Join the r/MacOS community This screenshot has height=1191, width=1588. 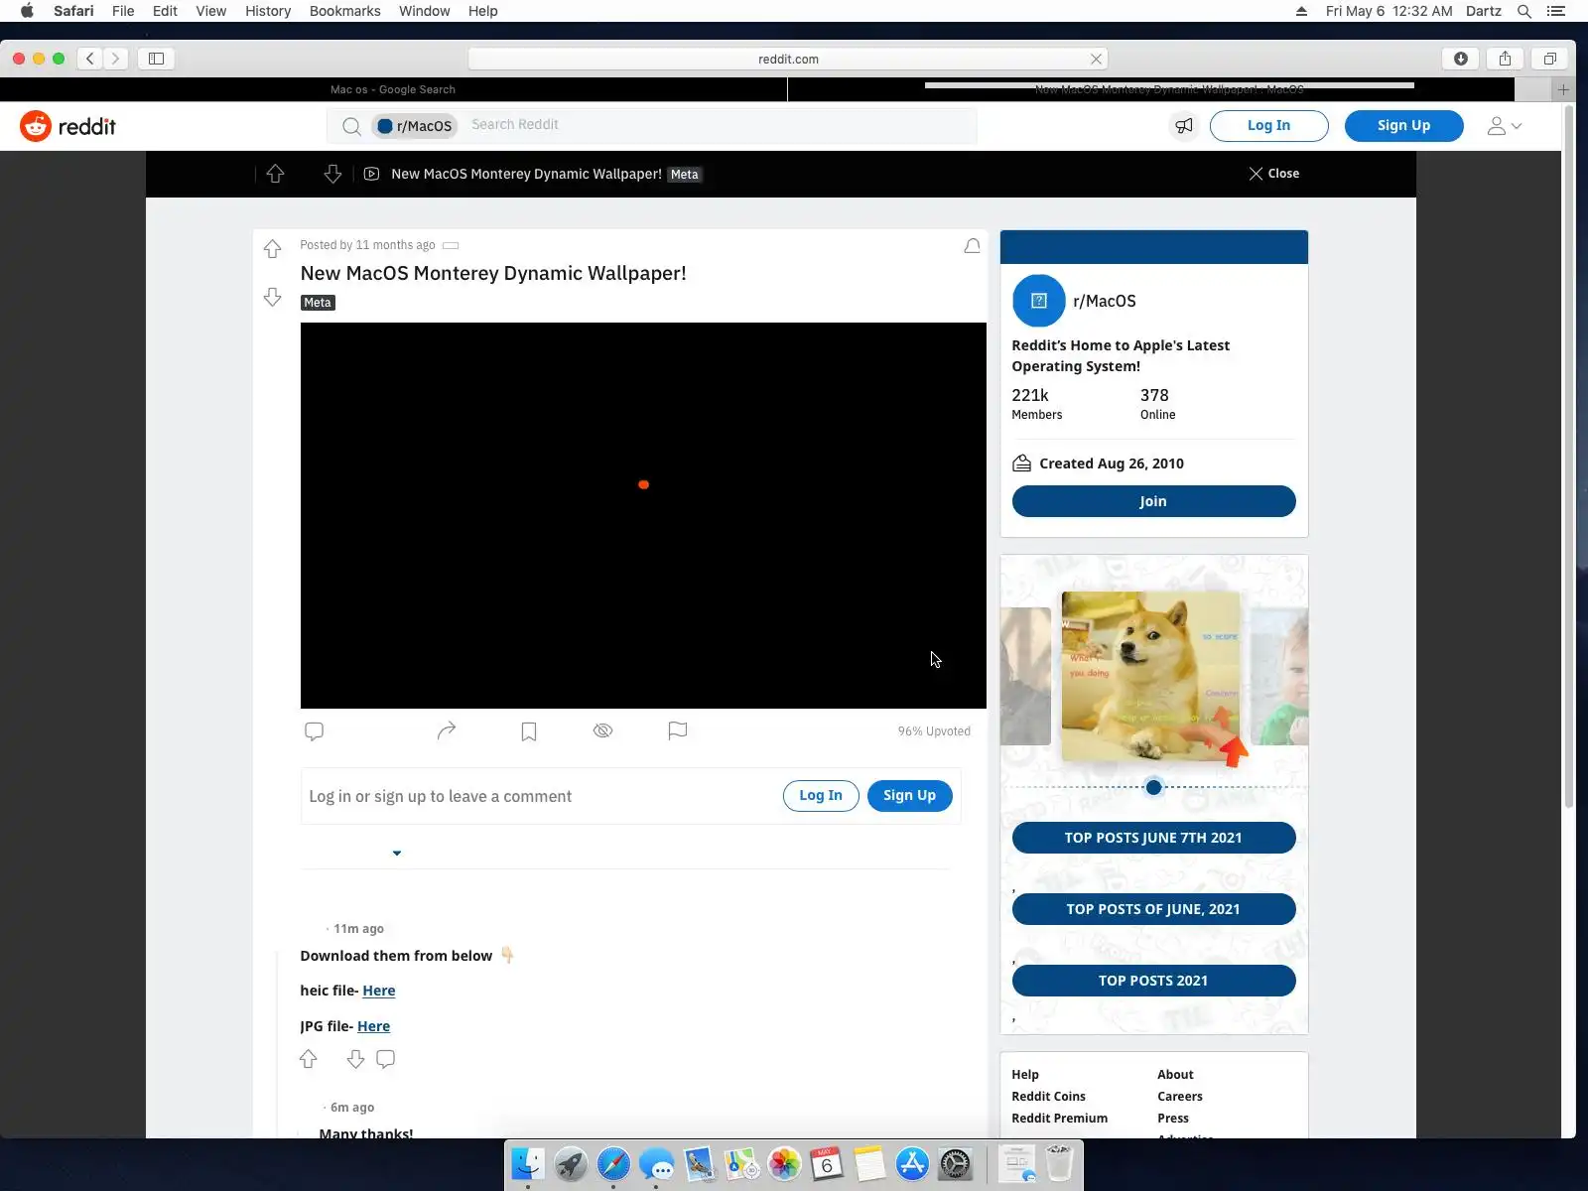coord(1153,501)
